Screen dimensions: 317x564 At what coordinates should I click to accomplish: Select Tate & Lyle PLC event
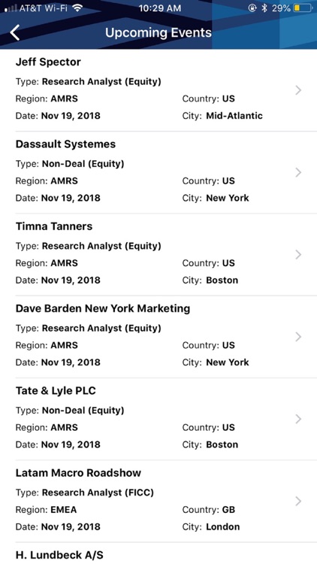(158, 419)
